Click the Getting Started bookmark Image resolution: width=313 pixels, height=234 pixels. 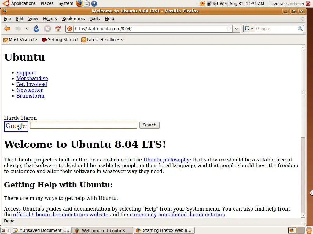pyautogui.click(x=60, y=40)
